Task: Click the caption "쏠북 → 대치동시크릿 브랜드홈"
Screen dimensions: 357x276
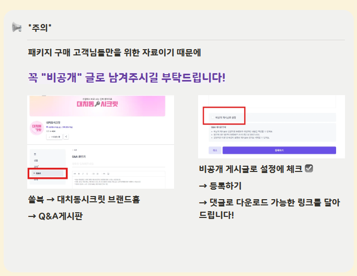Action: tap(84, 199)
